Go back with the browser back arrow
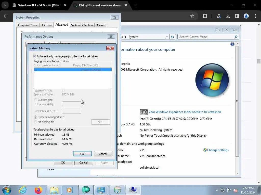 6,16
